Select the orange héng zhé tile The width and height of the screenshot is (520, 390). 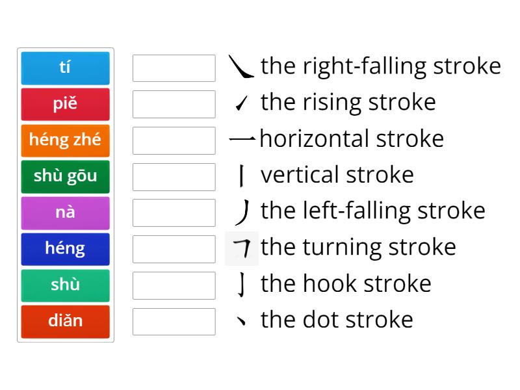65,140
